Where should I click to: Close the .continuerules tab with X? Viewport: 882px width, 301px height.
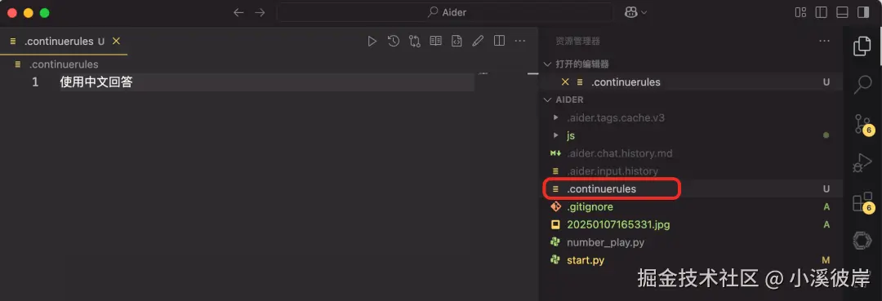click(x=116, y=41)
